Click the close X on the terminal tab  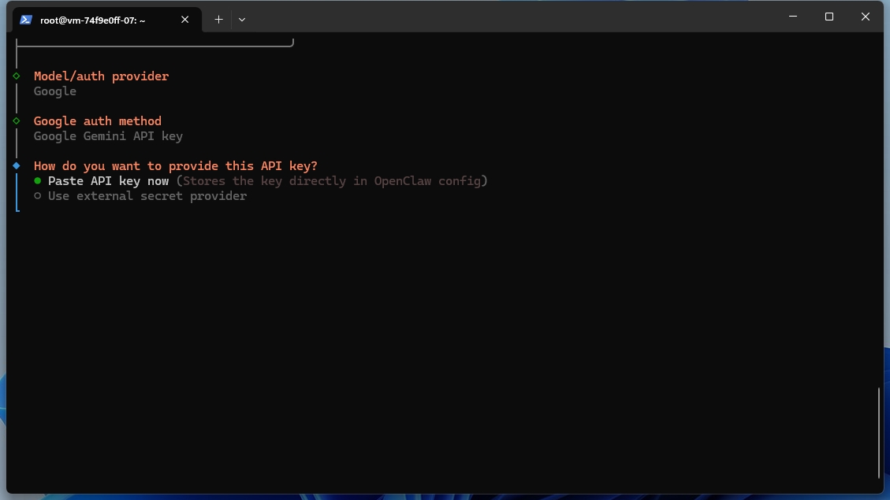point(185,20)
